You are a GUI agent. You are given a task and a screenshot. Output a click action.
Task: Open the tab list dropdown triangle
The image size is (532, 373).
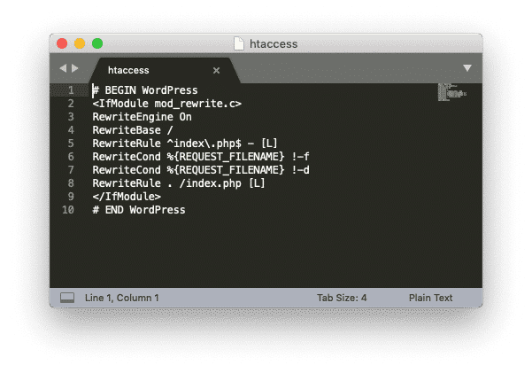tap(466, 68)
